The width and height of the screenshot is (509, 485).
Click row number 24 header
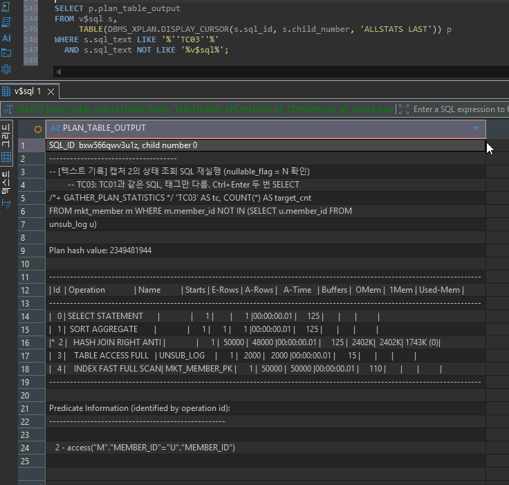[32, 448]
